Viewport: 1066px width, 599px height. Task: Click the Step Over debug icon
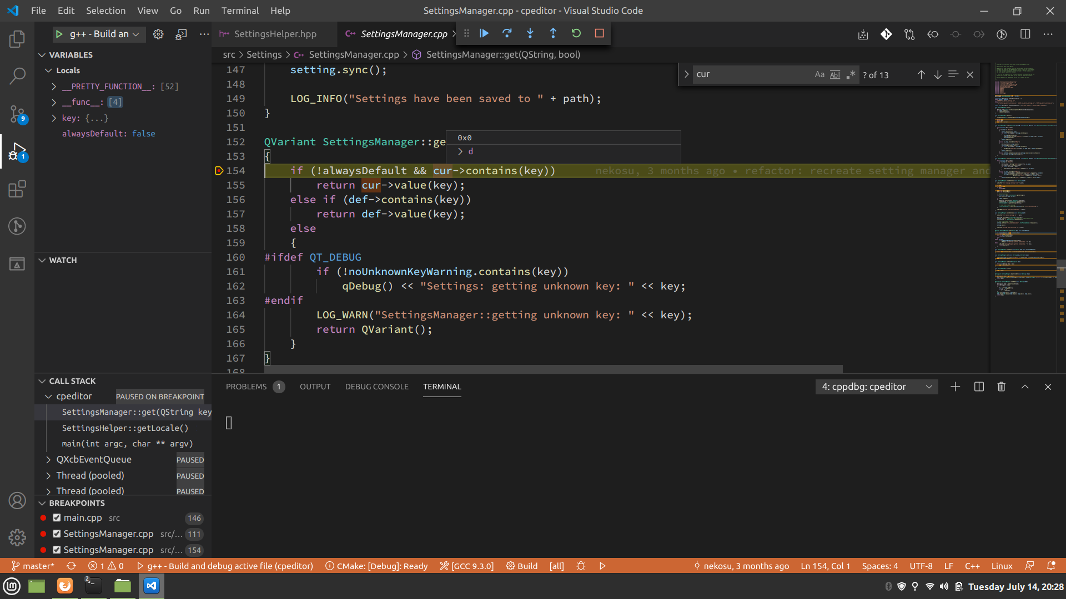pyautogui.click(x=507, y=33)
